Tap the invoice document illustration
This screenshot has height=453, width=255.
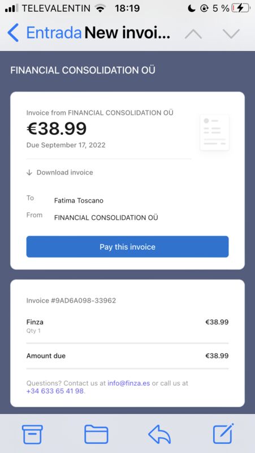(x=215, y=133)
